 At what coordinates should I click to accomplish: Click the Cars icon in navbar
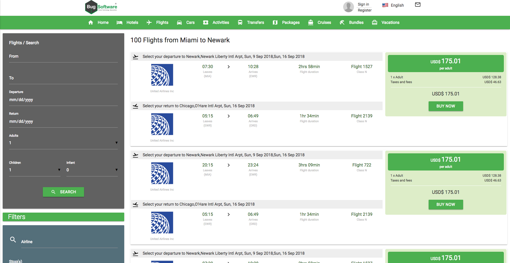(179, 23)
